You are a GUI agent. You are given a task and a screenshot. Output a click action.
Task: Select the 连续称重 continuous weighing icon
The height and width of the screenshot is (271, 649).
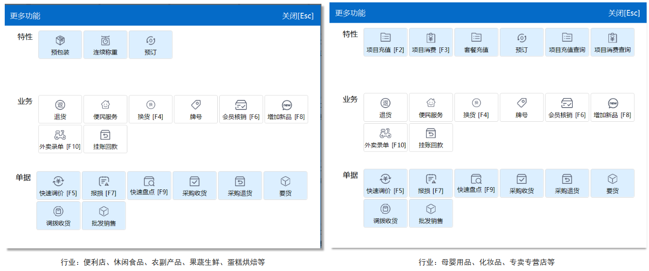coord(105,45)
